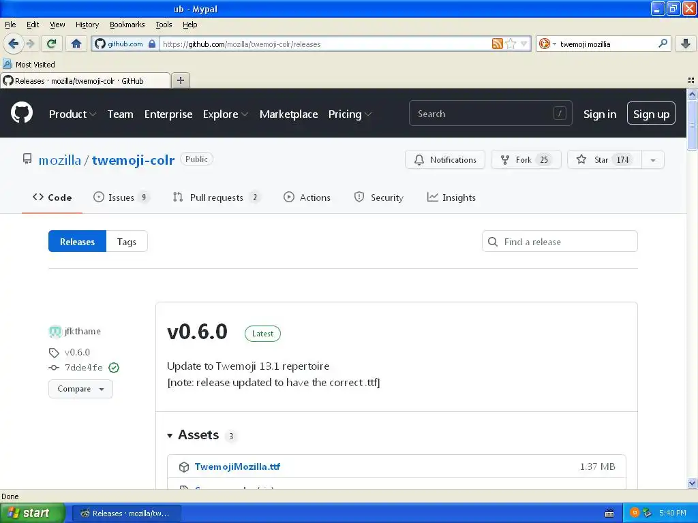Select the Releases toggle button

[78, 242]
